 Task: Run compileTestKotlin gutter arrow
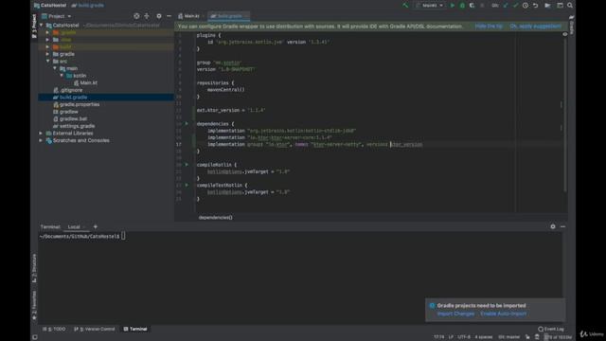187,186
